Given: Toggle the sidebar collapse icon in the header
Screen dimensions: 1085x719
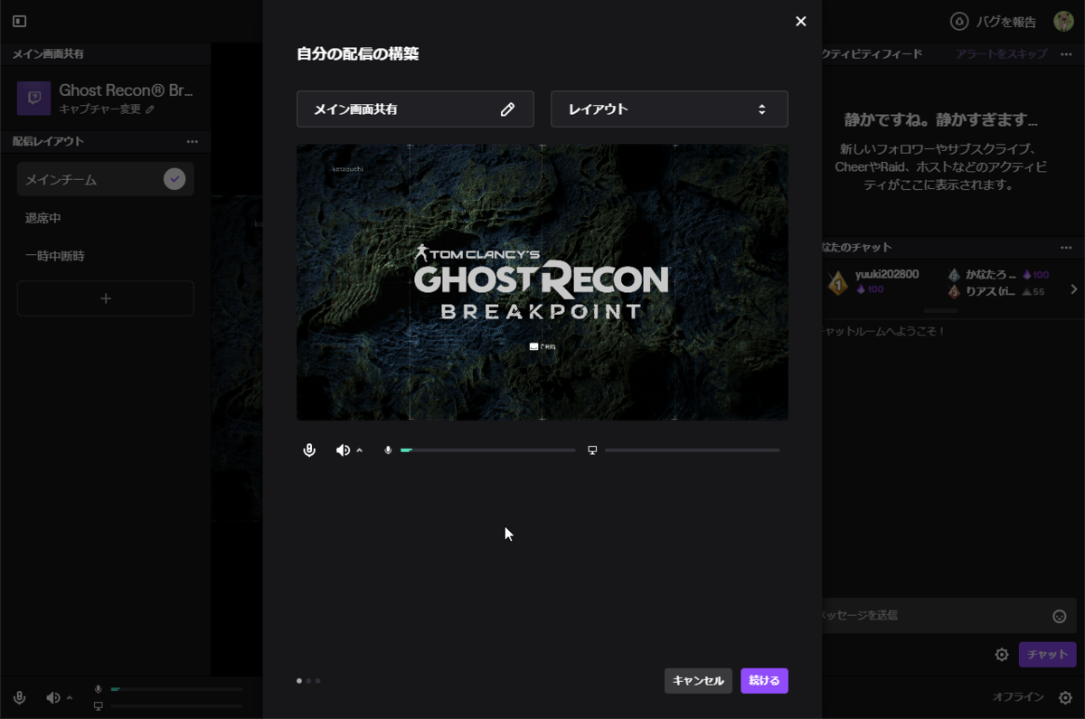Looking at the screenshot, I should point(20,21).
